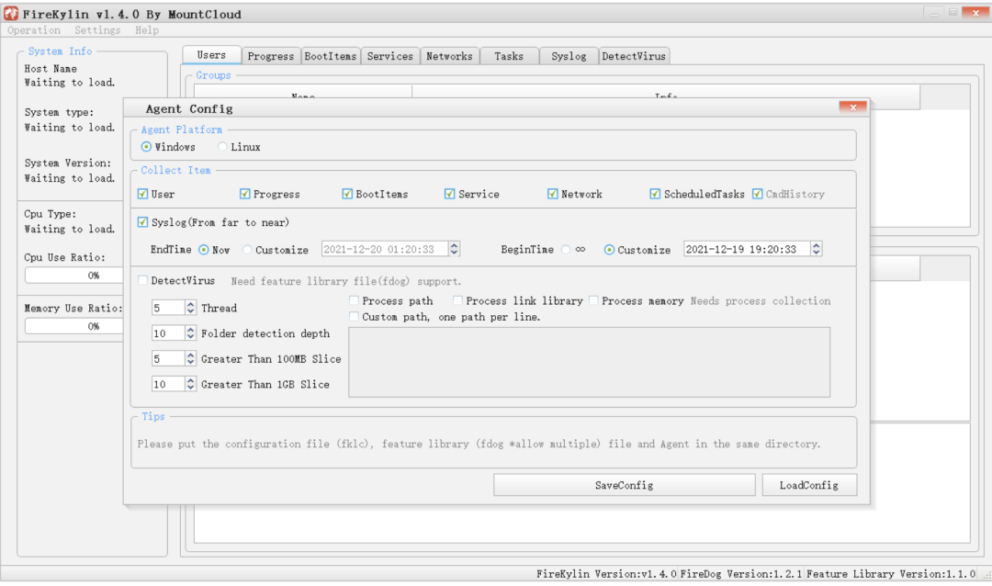Switch to the Progress tab
This screenshot has width=992, height=586.
[x=271, y=56]
